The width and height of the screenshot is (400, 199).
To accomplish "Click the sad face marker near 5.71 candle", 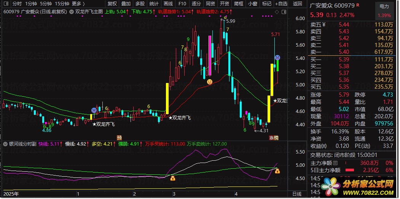I will [277, 58].
